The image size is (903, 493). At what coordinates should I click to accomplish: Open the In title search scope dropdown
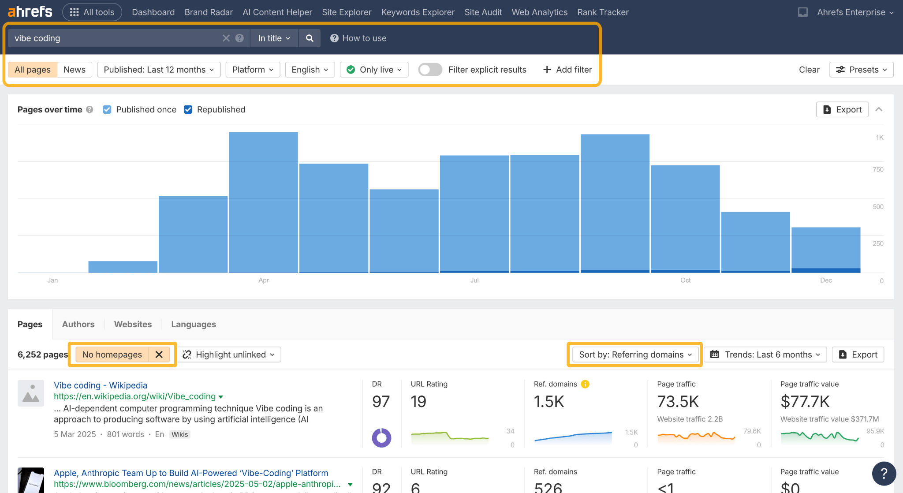(273, 38)
